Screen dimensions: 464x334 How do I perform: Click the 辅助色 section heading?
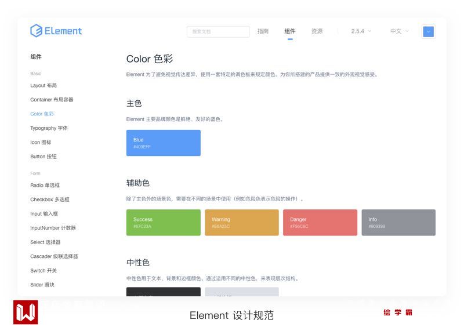click(x=138, y=183)
